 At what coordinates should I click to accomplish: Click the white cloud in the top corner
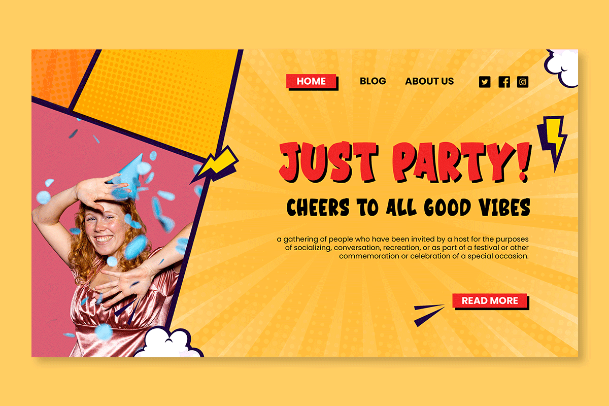[561, 67]
